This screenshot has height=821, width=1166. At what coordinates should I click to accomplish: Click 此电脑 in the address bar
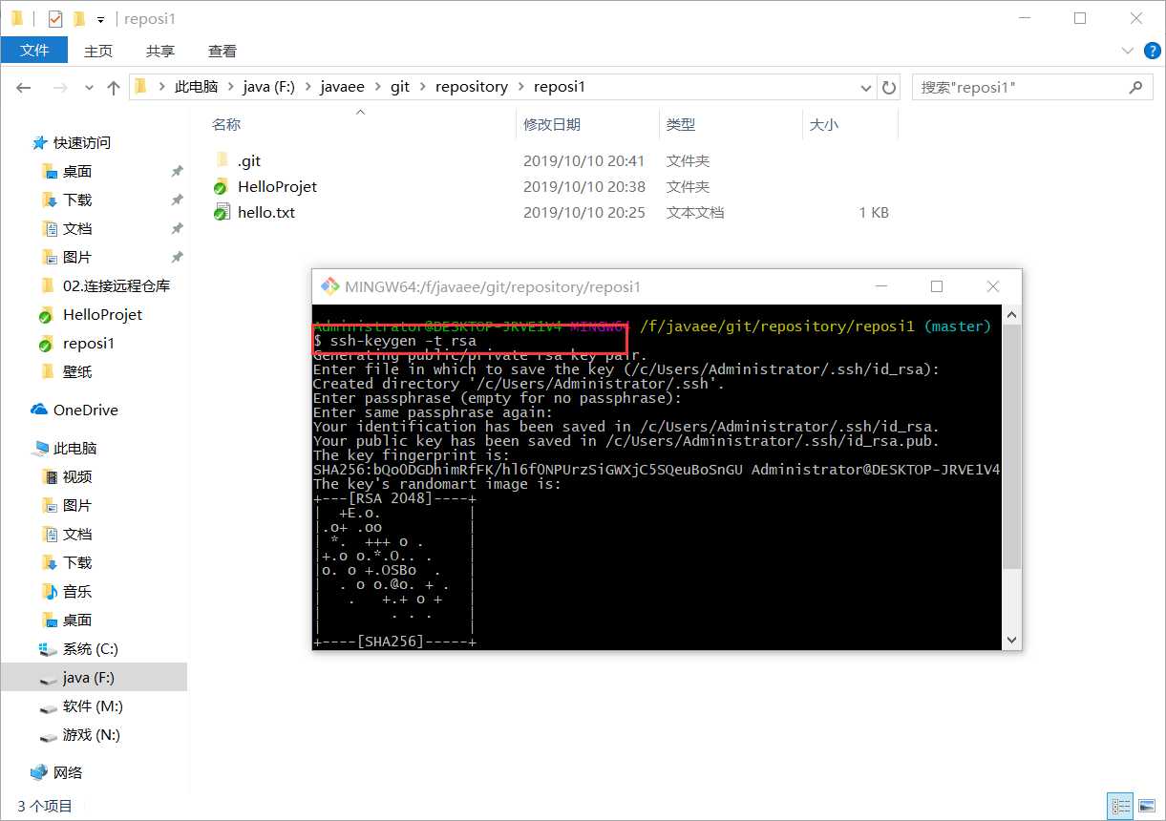tap(196, 87)
